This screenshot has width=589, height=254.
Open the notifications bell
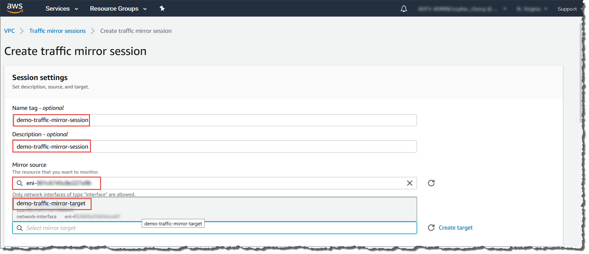[x=404, y=9]
